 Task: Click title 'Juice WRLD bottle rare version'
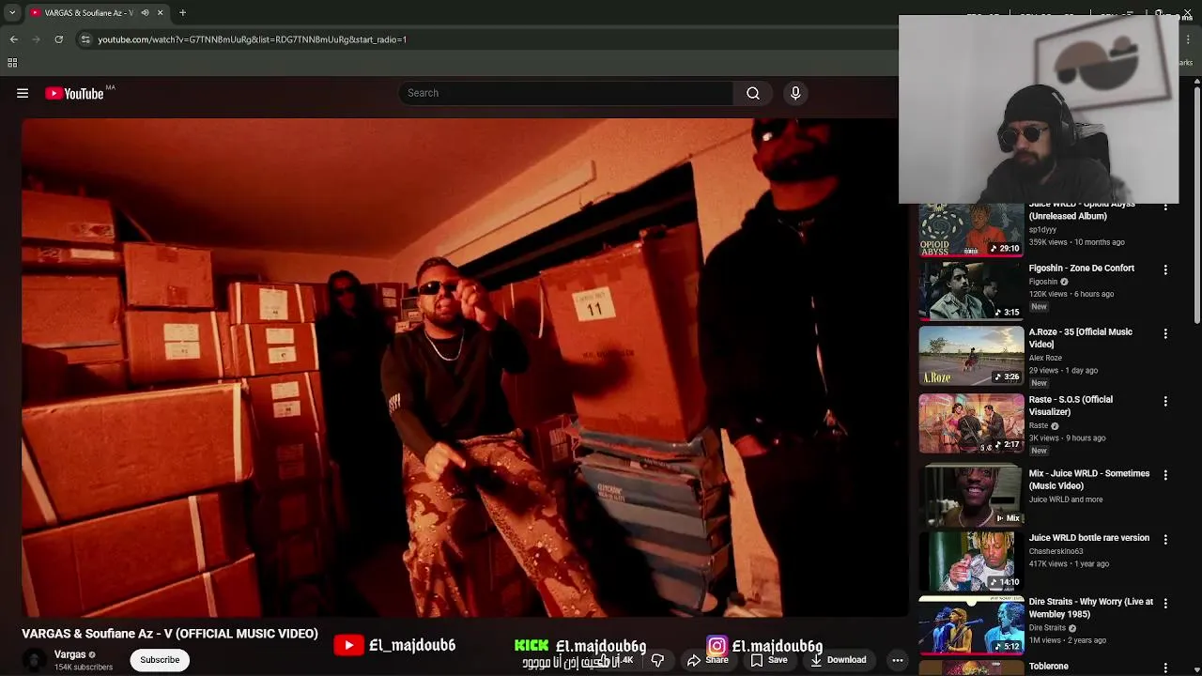coord(1088,538)
